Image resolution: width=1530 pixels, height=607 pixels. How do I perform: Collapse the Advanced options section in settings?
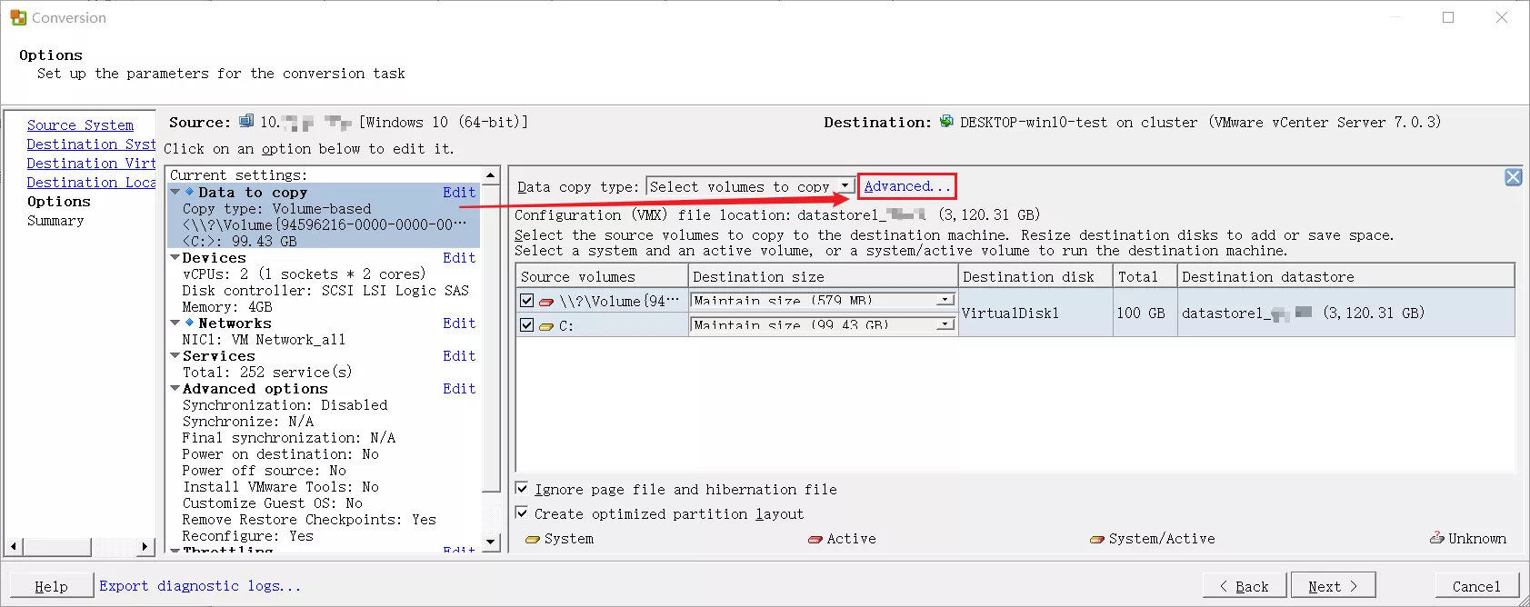(175, 389)
